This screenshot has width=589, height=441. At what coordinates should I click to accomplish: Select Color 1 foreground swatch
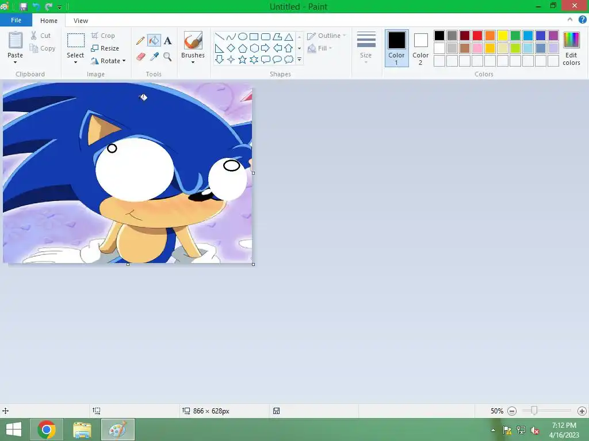(x=397, y=48)
